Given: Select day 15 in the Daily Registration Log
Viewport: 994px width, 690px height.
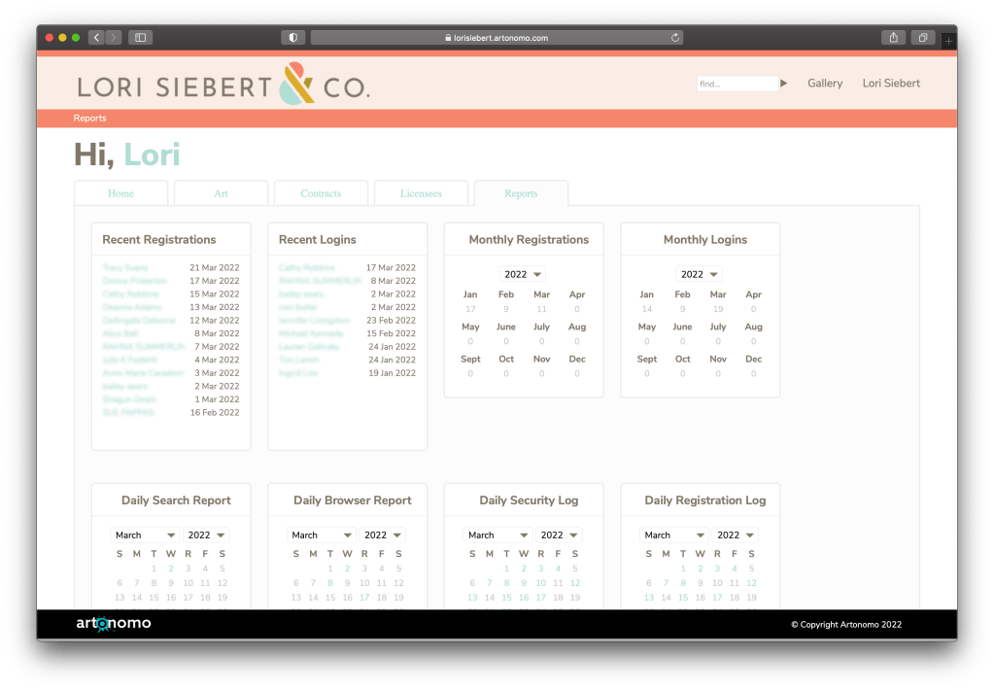Looking at the screenshot, I should (x=683, y=598).
